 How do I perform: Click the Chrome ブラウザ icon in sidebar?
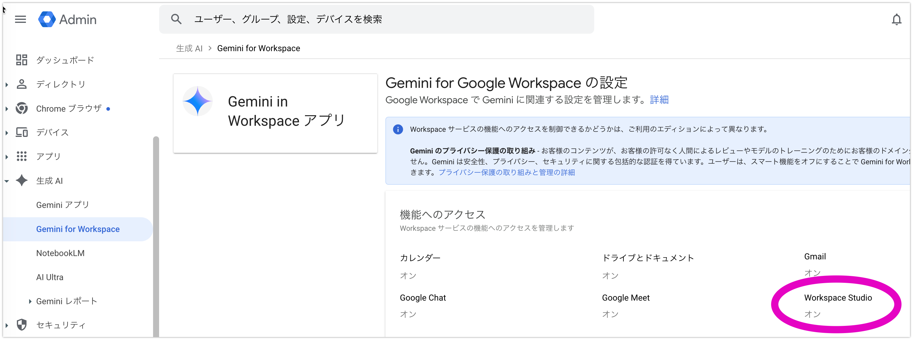(22, 108)
